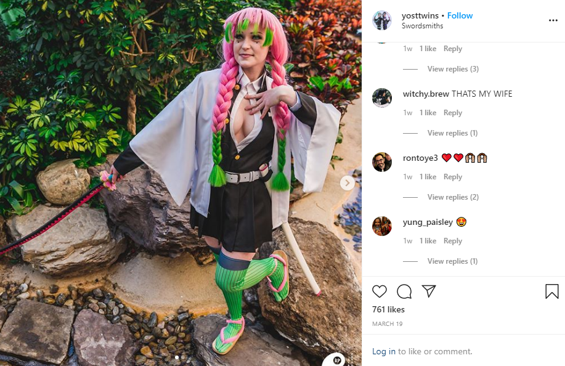Open the three-dots more options menu
This screenshot has height=366, width=565.
point(553,20)
